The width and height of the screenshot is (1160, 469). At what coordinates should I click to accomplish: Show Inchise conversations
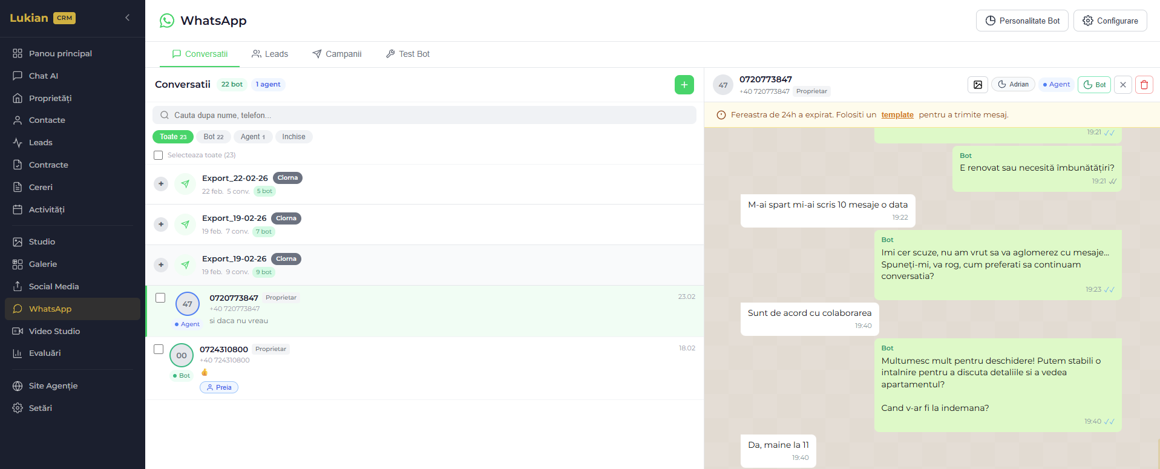293,137
